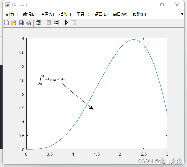Click the MATLAB logo in title bar
This screenshot has height=167, width=187.
tap(8, 5)
